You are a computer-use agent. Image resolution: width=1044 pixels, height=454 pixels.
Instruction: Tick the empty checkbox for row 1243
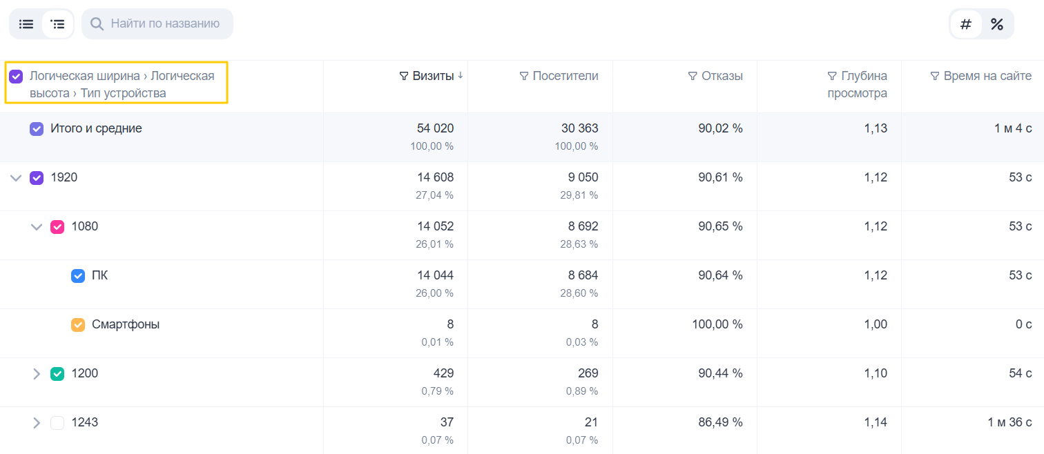57,423
